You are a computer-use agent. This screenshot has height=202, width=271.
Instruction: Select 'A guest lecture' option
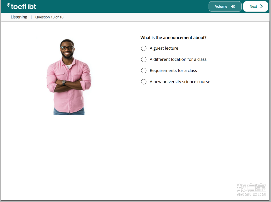click(x=144, y=48)
